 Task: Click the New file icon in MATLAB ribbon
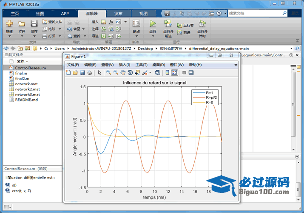[9, 24]
